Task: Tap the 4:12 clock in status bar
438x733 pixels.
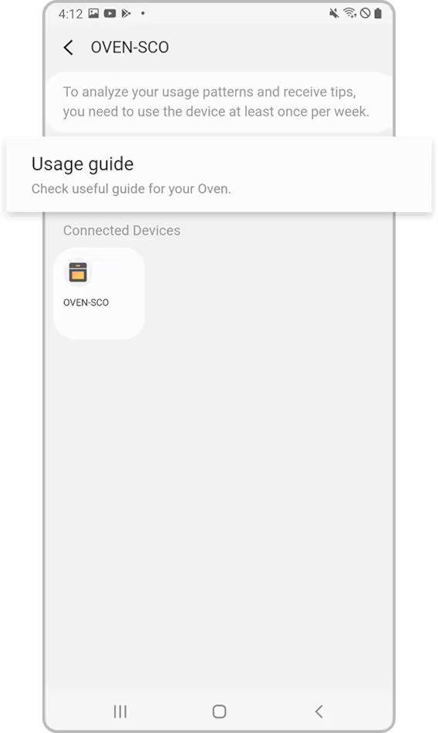Action: click(x=71, y=14)
